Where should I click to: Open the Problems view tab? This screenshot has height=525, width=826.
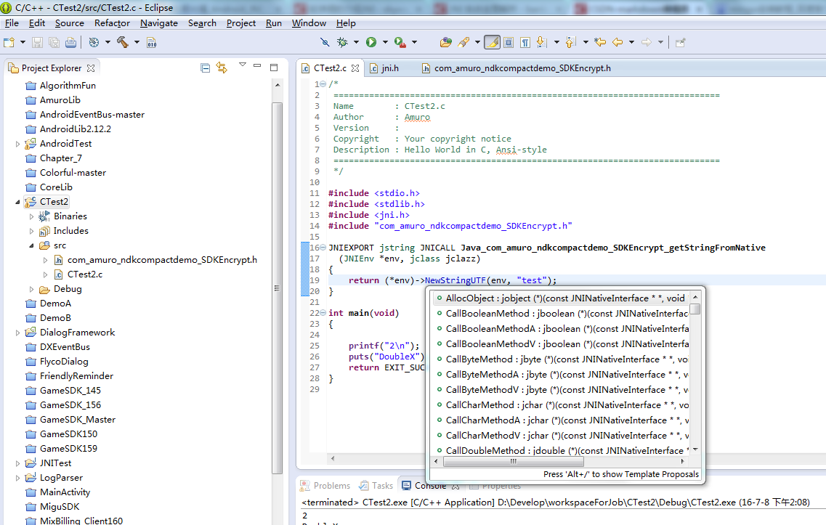click(331, 486)
